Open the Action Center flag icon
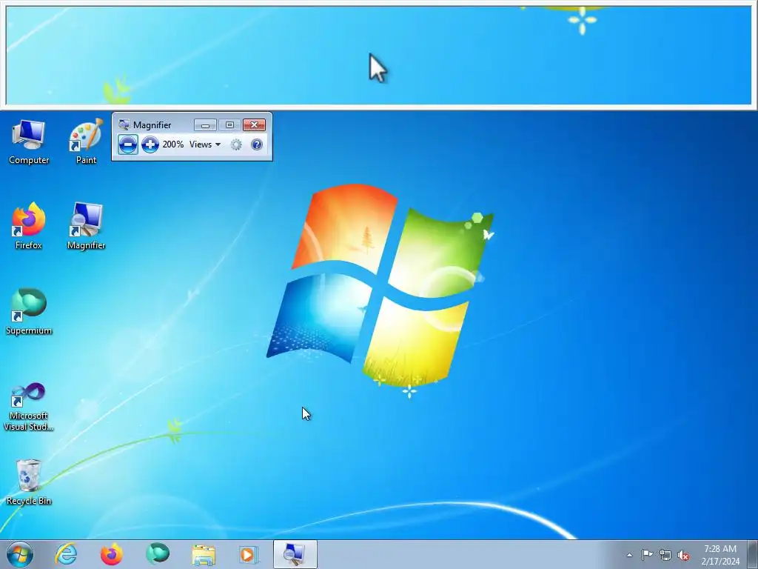The height and width of the screenshot is (569, 758). [x=647, y=554]
